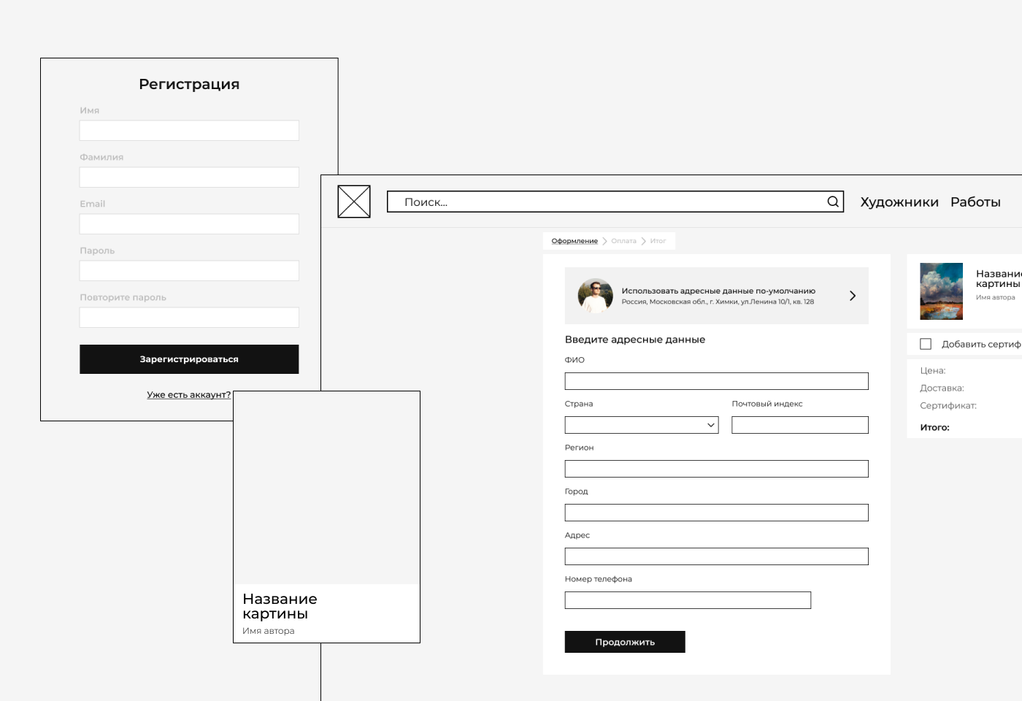1022x701 pixels.
Task: Click the user avatar photo in address card
Action: coord(595,296)
